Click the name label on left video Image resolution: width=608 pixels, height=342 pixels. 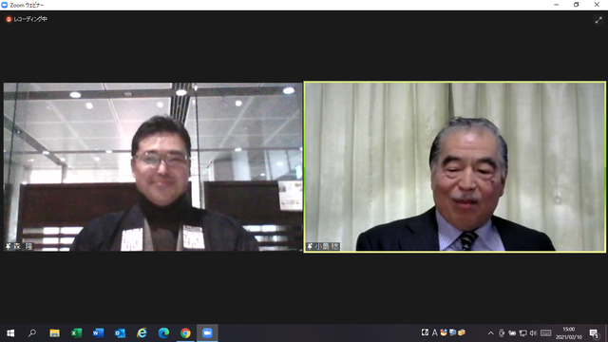tap(19, 246)
